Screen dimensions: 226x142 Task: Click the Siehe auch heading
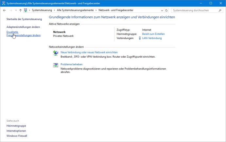[x=13, y=121]
